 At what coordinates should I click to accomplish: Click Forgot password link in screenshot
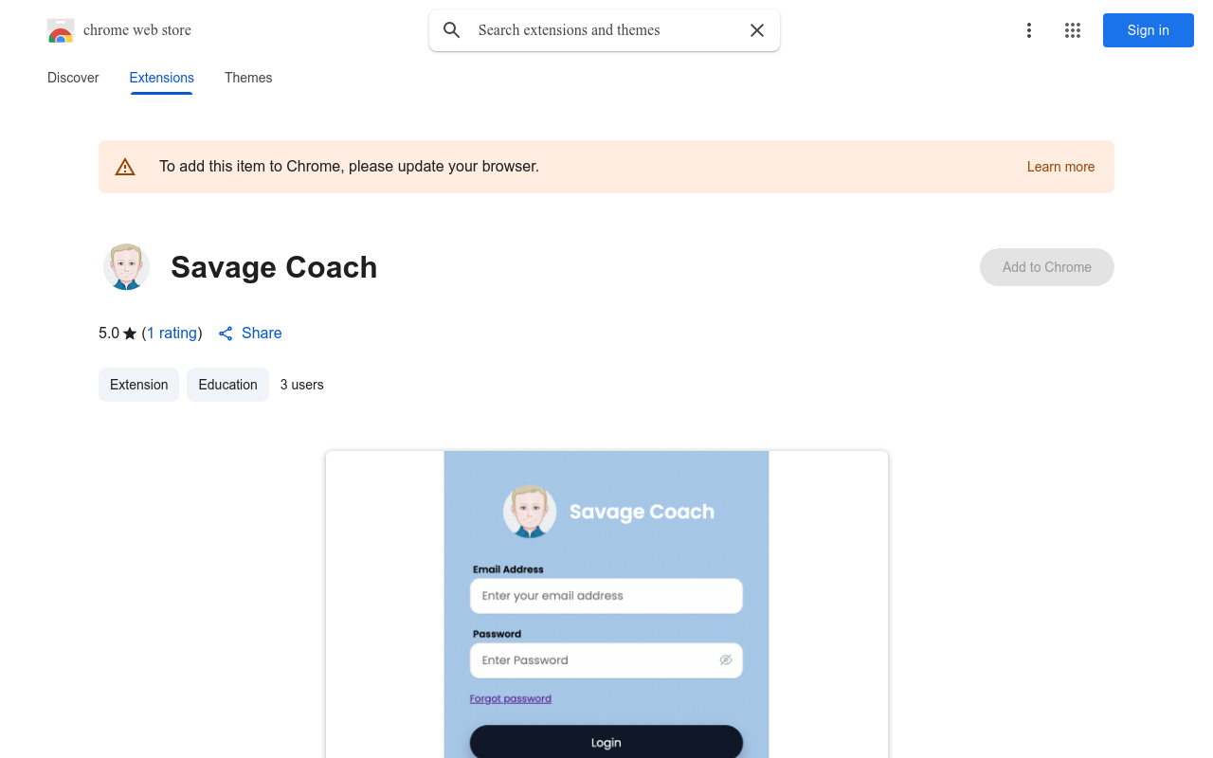coord(511,699)
